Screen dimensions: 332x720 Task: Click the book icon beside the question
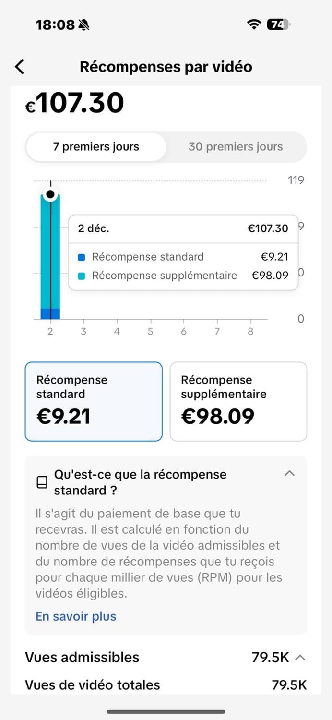[x=42, y=482]
